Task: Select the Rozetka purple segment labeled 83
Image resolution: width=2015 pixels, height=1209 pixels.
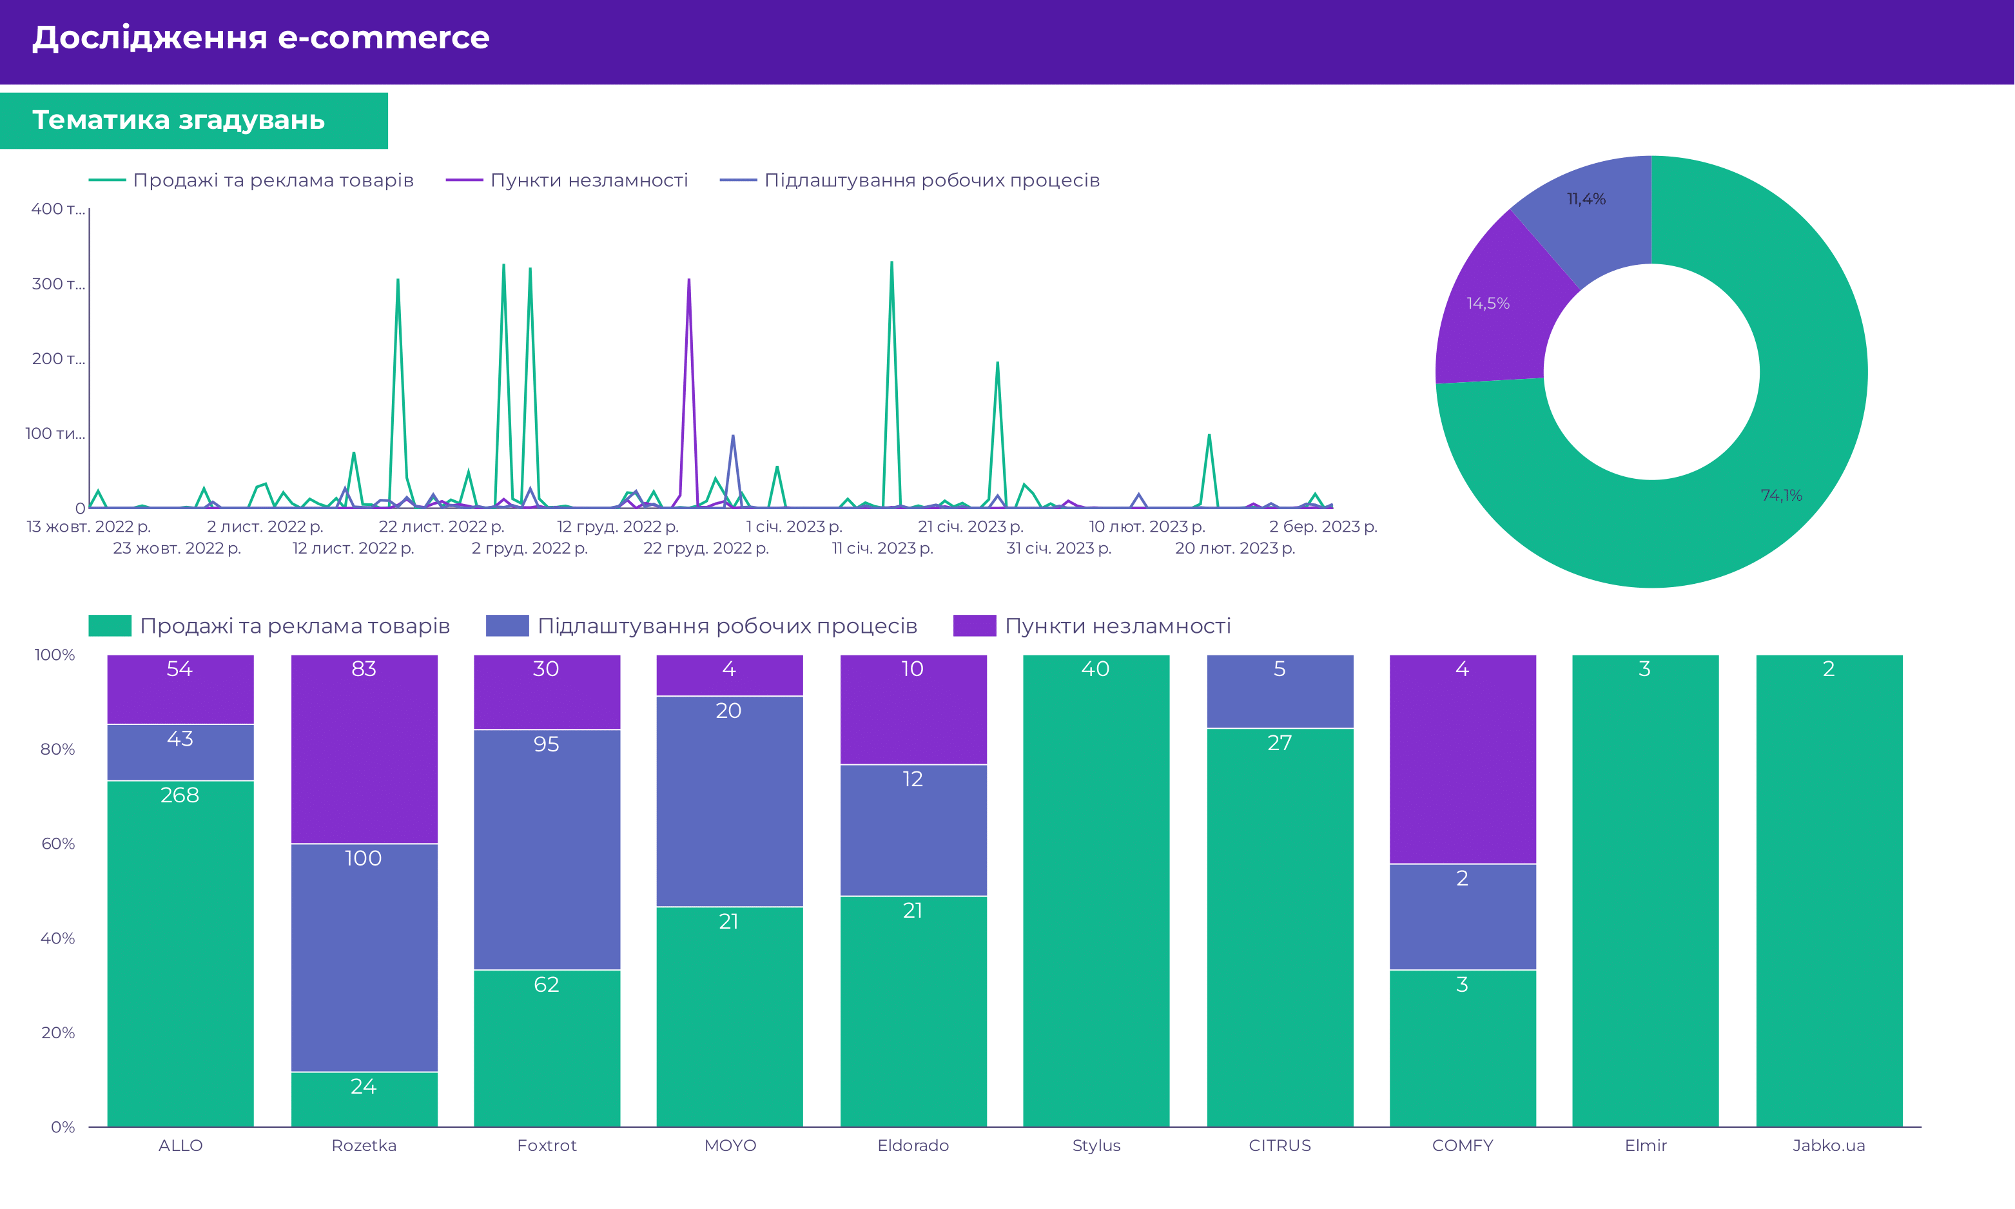Action: [x=364, y=750]
